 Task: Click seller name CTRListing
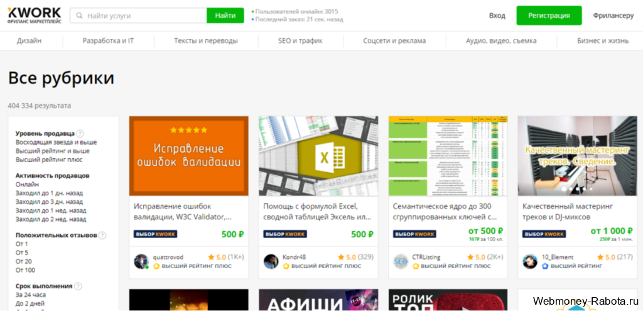point(426,257)
